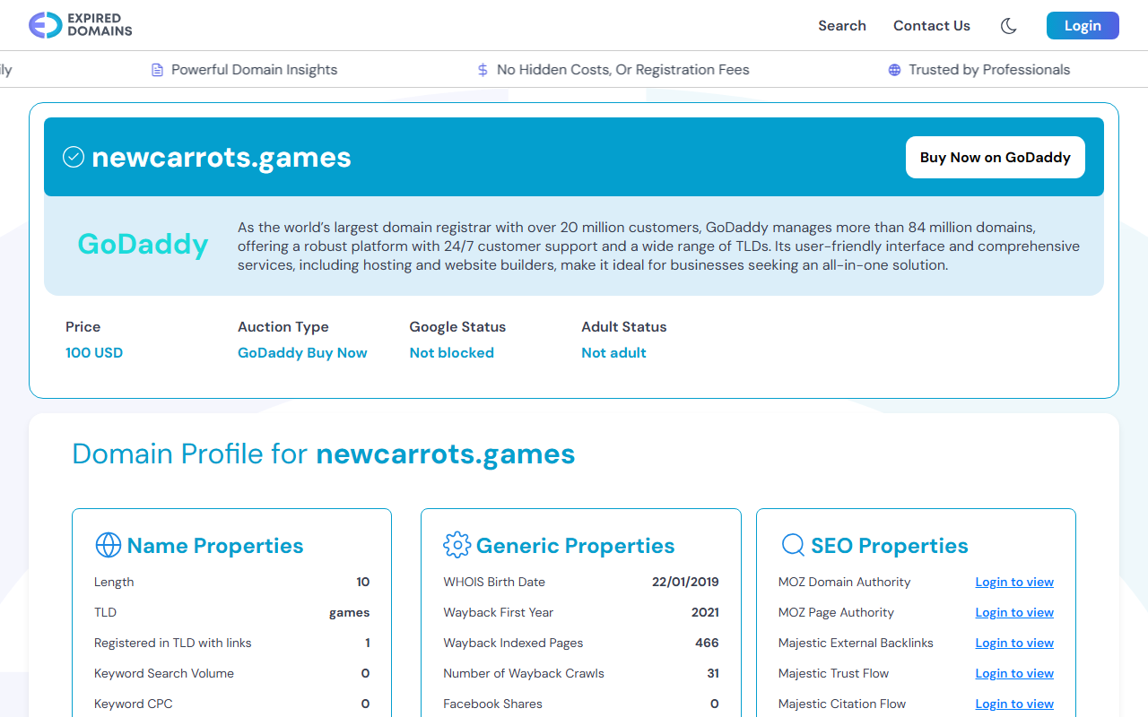Click the globe icon in Name Properties
Screen dimensions: 1148x717
[108, 545]
